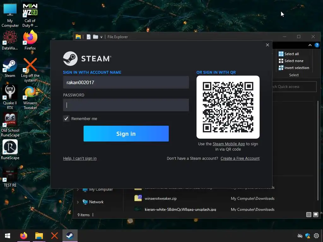Click Log off the system shortcut
Viewport: 323px width, 242px height.
coord(30,70)
